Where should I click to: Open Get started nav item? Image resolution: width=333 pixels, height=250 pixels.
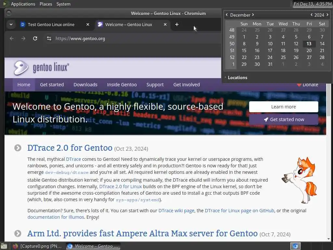coord(52,85)
